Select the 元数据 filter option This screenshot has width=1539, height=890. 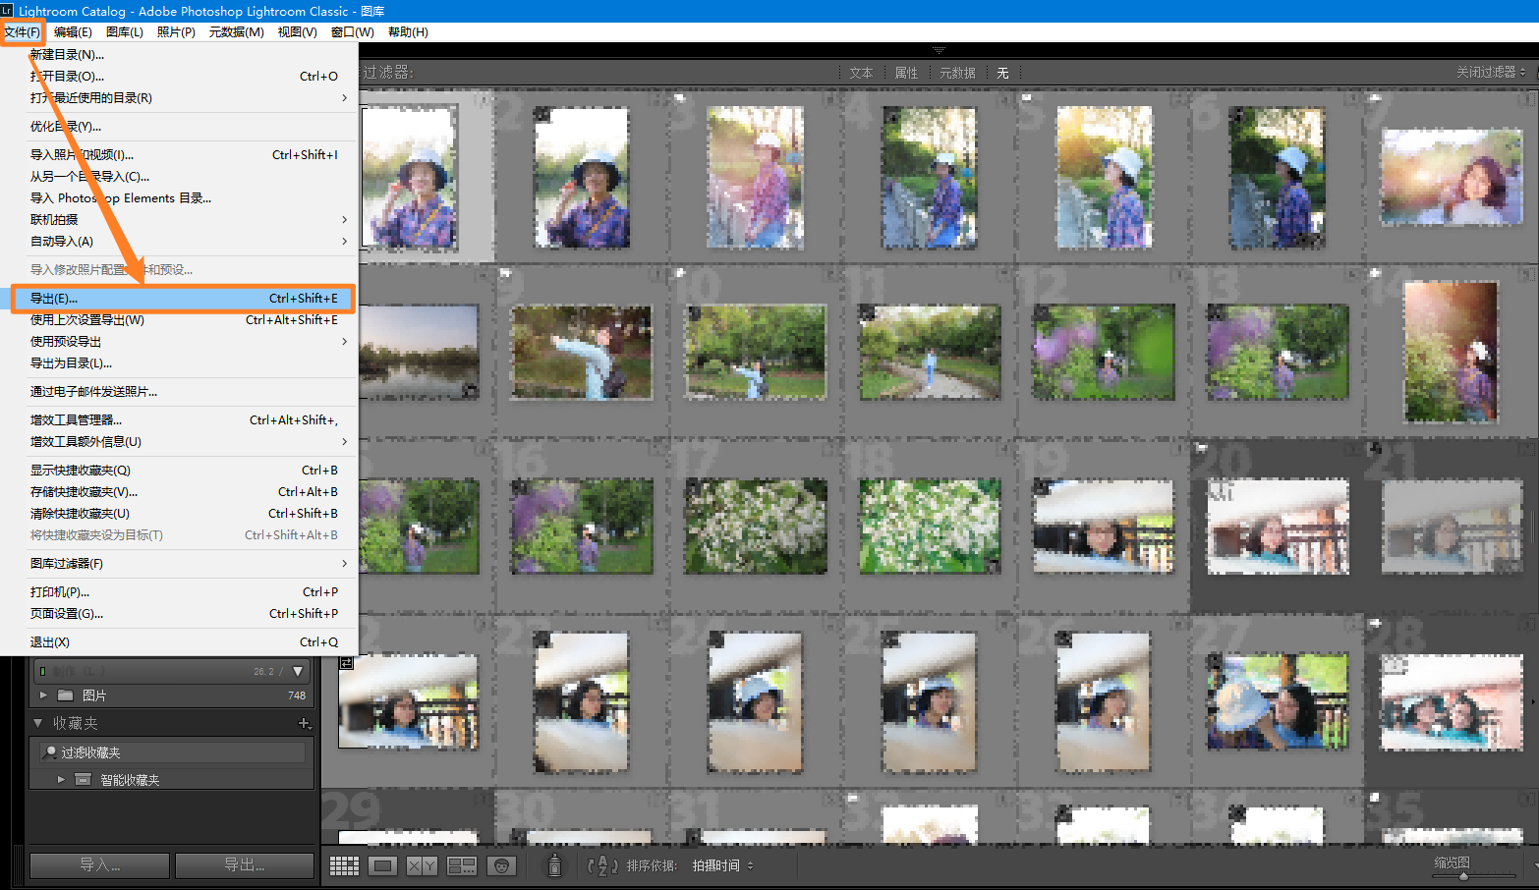957,73
